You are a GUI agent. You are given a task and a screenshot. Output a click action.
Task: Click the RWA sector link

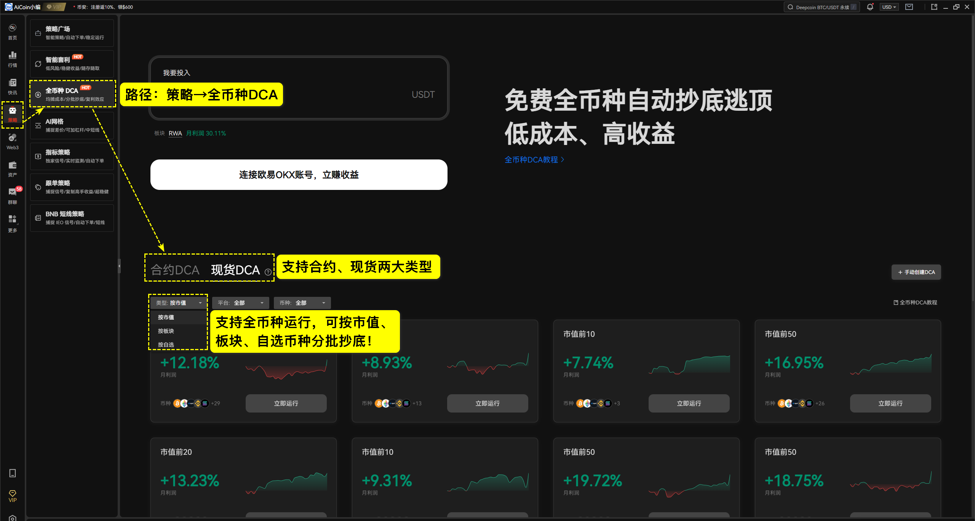[175, 133]
